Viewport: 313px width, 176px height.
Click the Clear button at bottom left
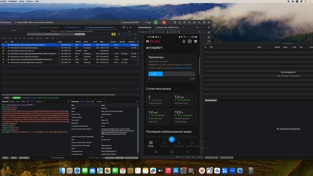(x=5, y=157)
